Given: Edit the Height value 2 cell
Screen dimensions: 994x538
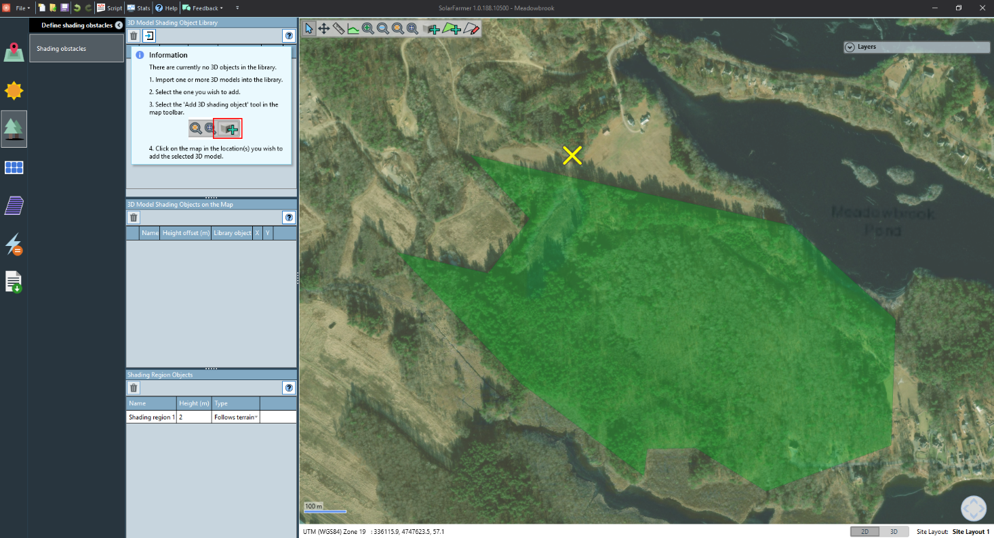Looking at the screenshot, I should (x=194, y=417).
